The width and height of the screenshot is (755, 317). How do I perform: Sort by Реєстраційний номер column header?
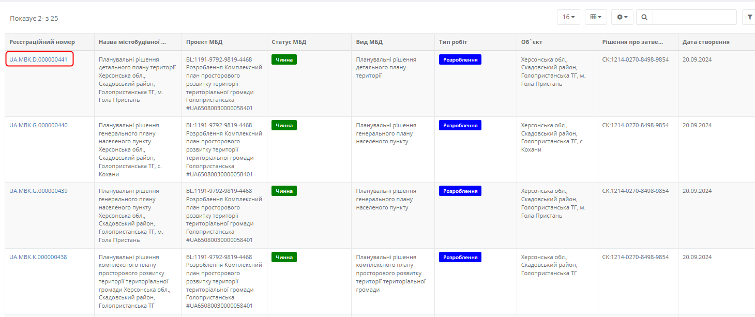coord(42,42)
